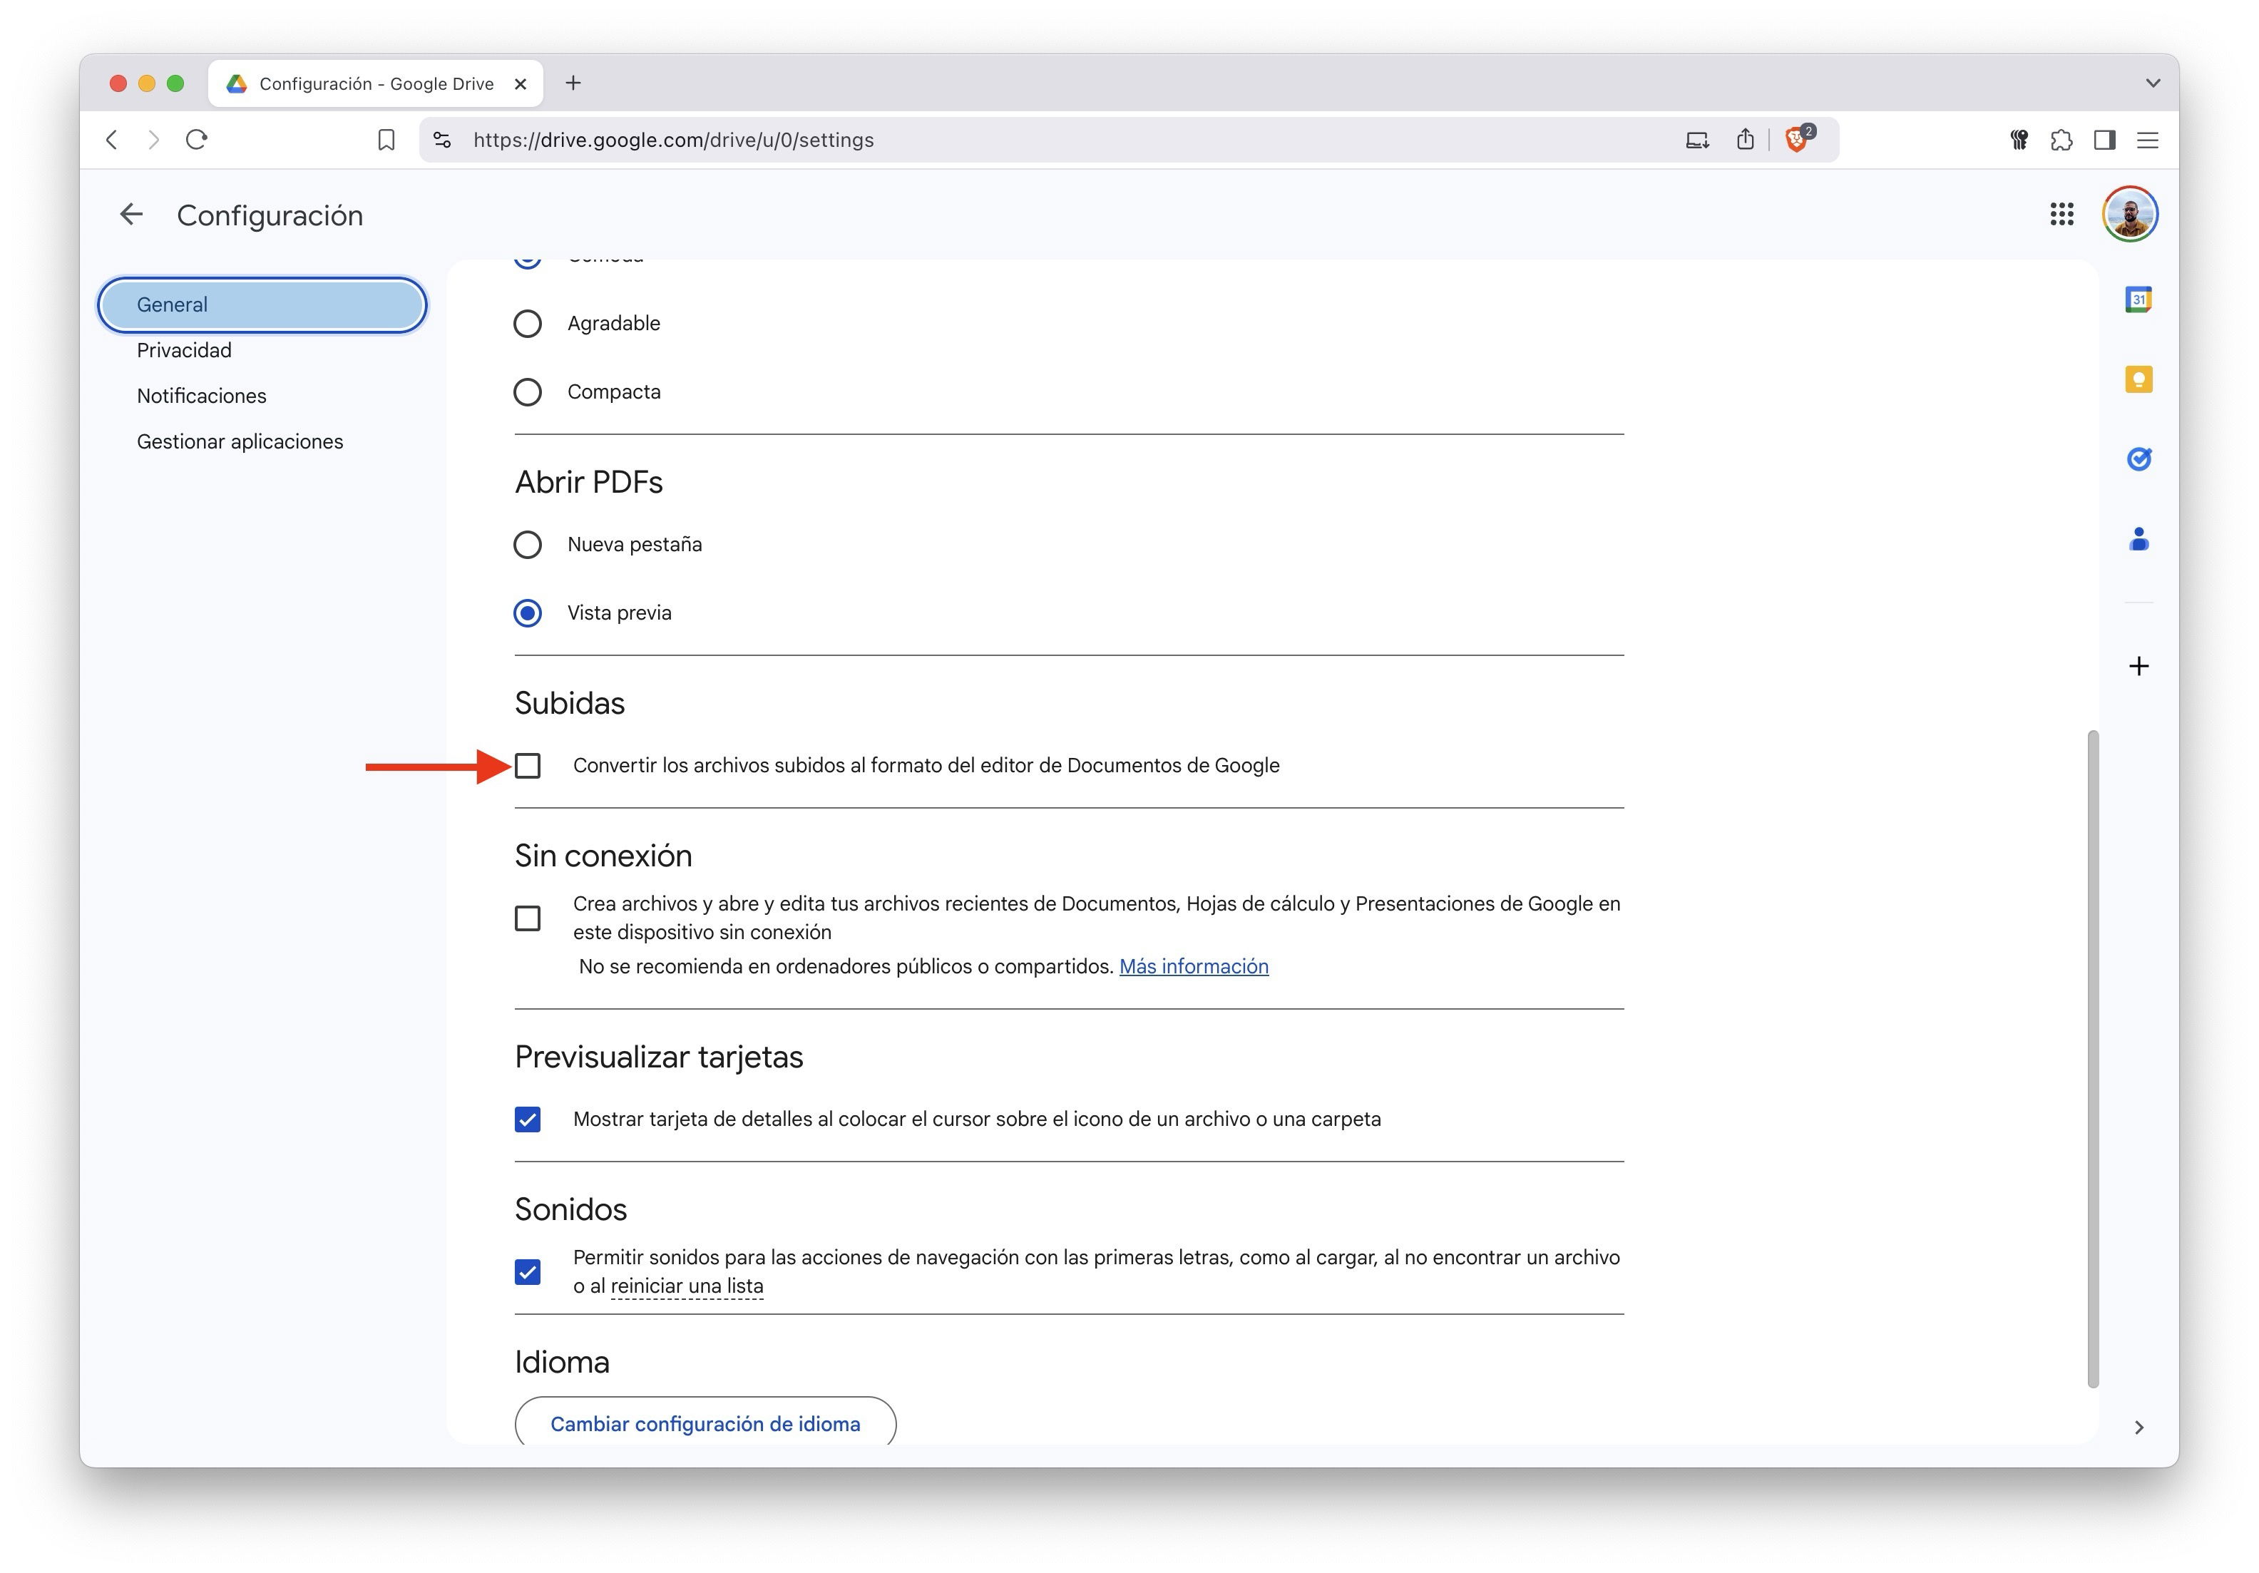2259x1573 pixels.
Task: Open Google Calendar in the side panel
Action: [2138, 299]
